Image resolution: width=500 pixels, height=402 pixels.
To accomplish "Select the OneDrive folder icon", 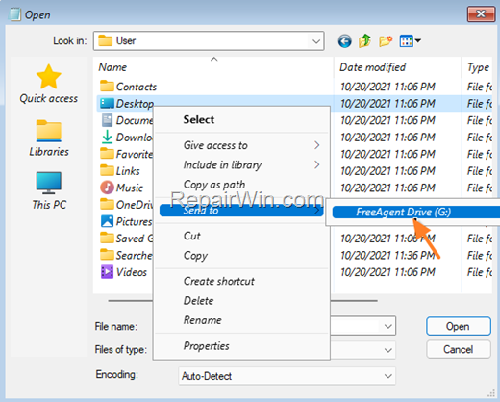I will 107,204.
